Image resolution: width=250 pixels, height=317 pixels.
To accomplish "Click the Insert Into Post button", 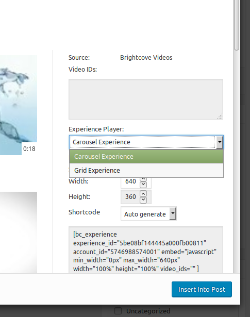I will point(202,289).
